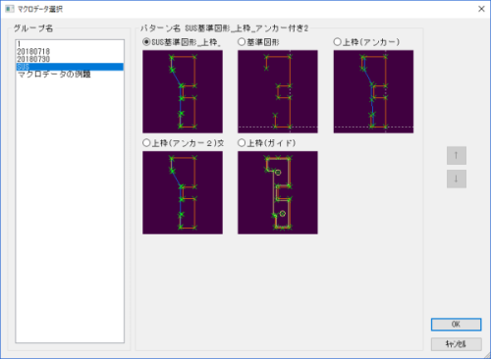Image resolution: width=491 pixels, height=359 pixels.
Task: Click the app icon in title bar
Action: [x=10, y=9]
